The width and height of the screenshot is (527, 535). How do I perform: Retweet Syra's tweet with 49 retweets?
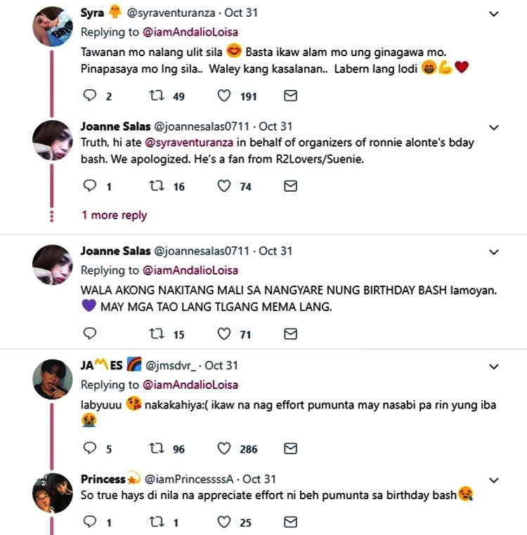(159, 95)
